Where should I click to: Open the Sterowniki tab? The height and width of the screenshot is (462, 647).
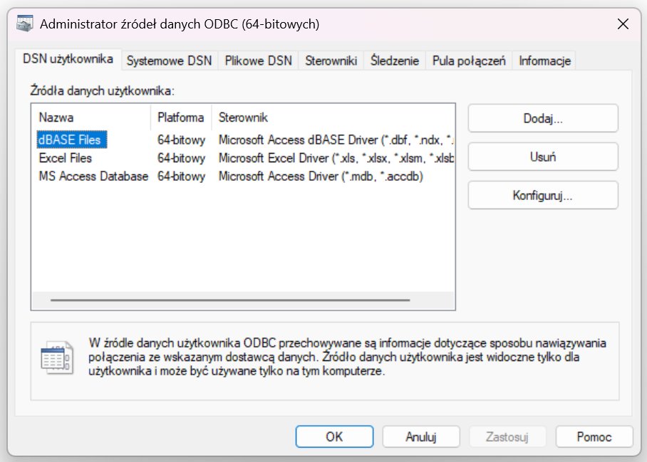331,61
